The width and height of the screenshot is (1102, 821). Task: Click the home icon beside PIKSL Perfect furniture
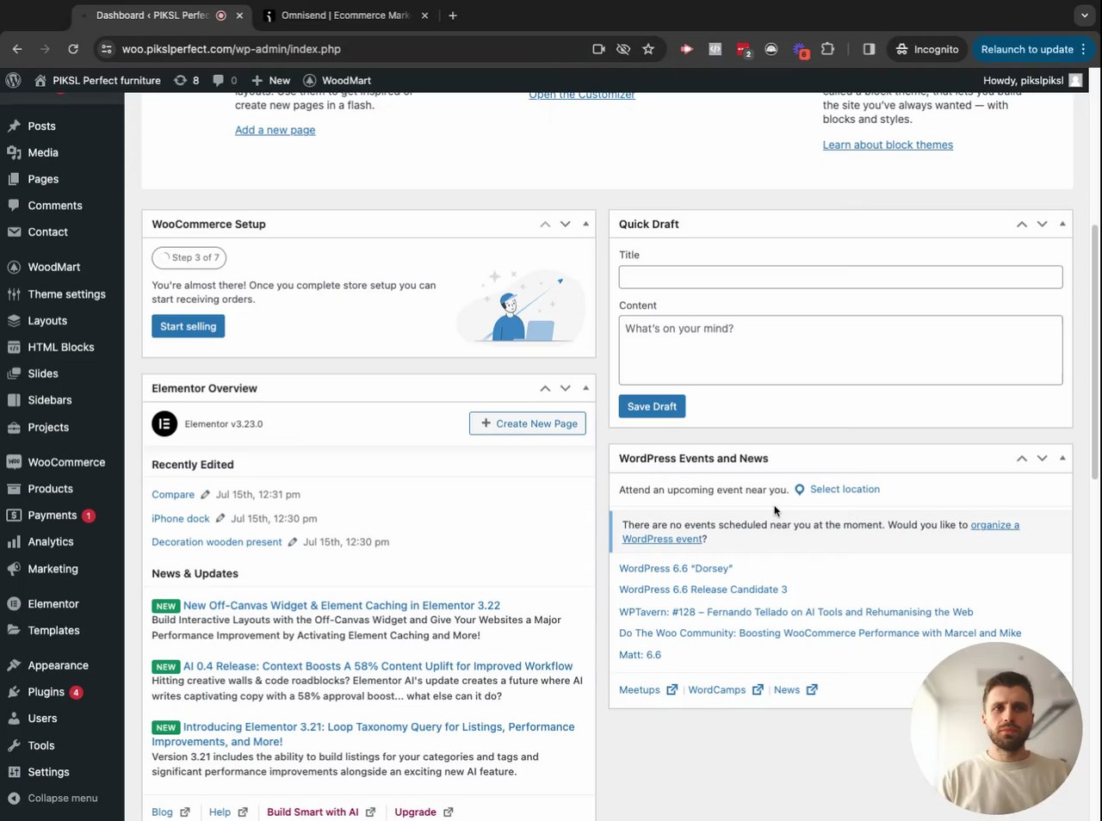(40, 80)
